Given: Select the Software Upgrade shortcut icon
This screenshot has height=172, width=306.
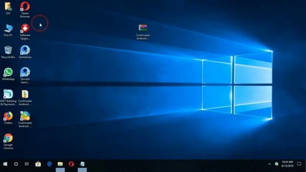Looking at the screenshot, I should 25,32.
